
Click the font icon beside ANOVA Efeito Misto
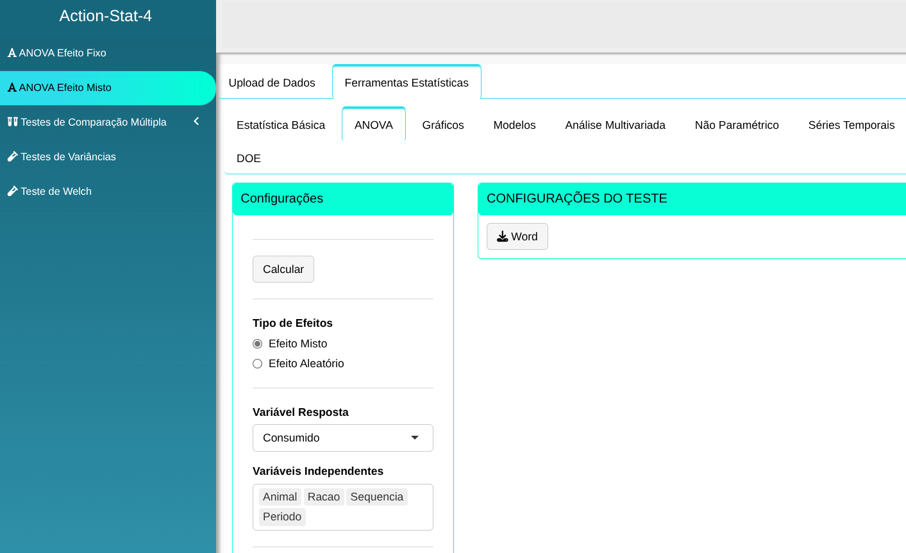pos(12,87)
